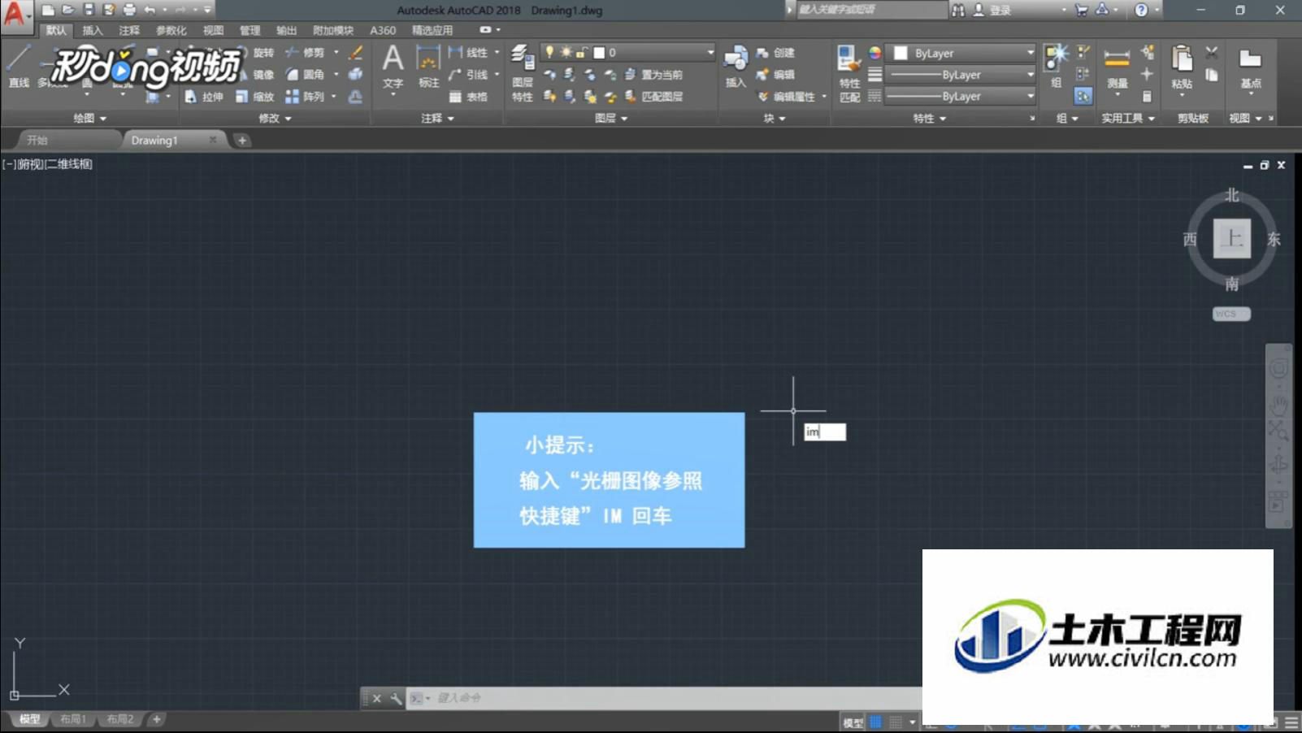Viewport: 1302px width, 733px height.
Task: Click the ViewCube top (上) face
Action: tap(1231, 238)
